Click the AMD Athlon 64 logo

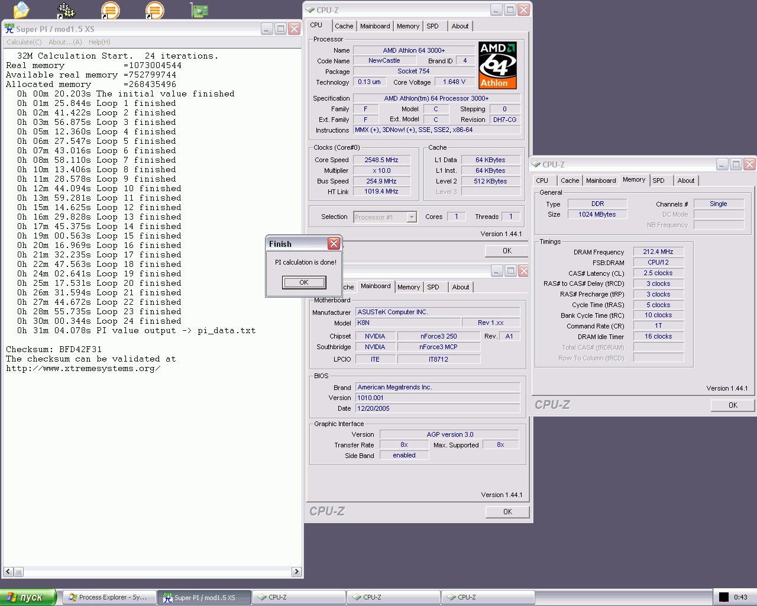[497, 65]
